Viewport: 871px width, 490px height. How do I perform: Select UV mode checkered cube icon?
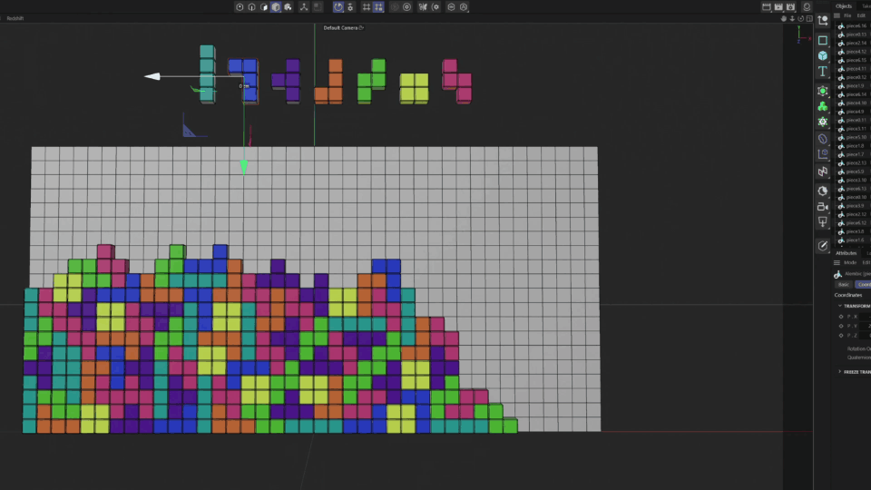pyautogui.click(x=289, y=7)
